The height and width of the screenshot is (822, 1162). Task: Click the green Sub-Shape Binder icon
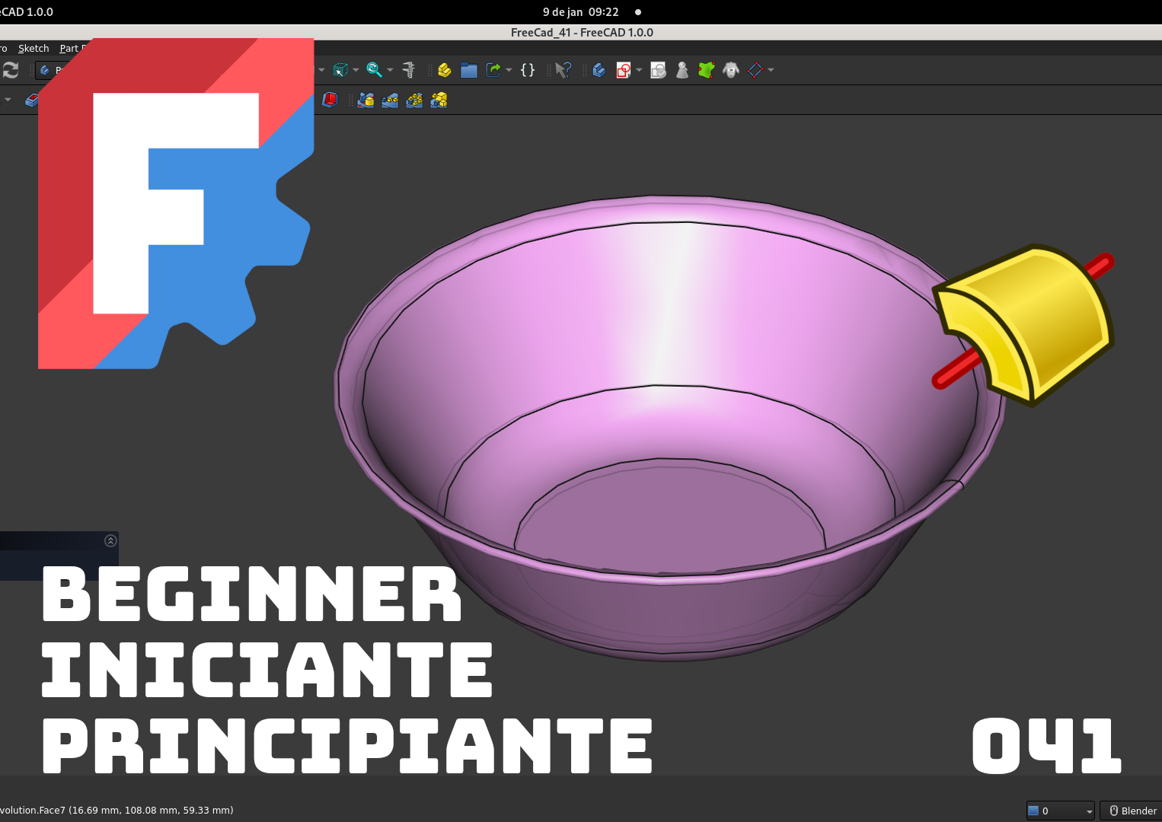pos(707,70)
